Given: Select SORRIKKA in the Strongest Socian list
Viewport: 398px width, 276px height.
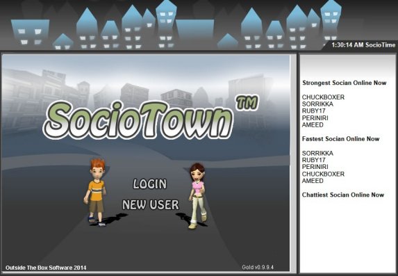Looking at the screenshot, I should tap(317, 104).
